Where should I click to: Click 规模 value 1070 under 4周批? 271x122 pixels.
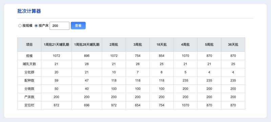click(x=185, y=56)
